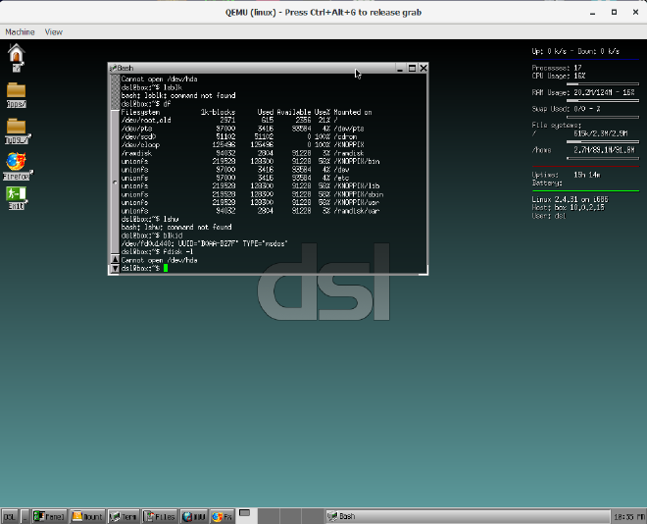Click the "1k-blocks" column header
Image resolution: width=647 pixels, height=524 pixels.
[x=218, y=112]
